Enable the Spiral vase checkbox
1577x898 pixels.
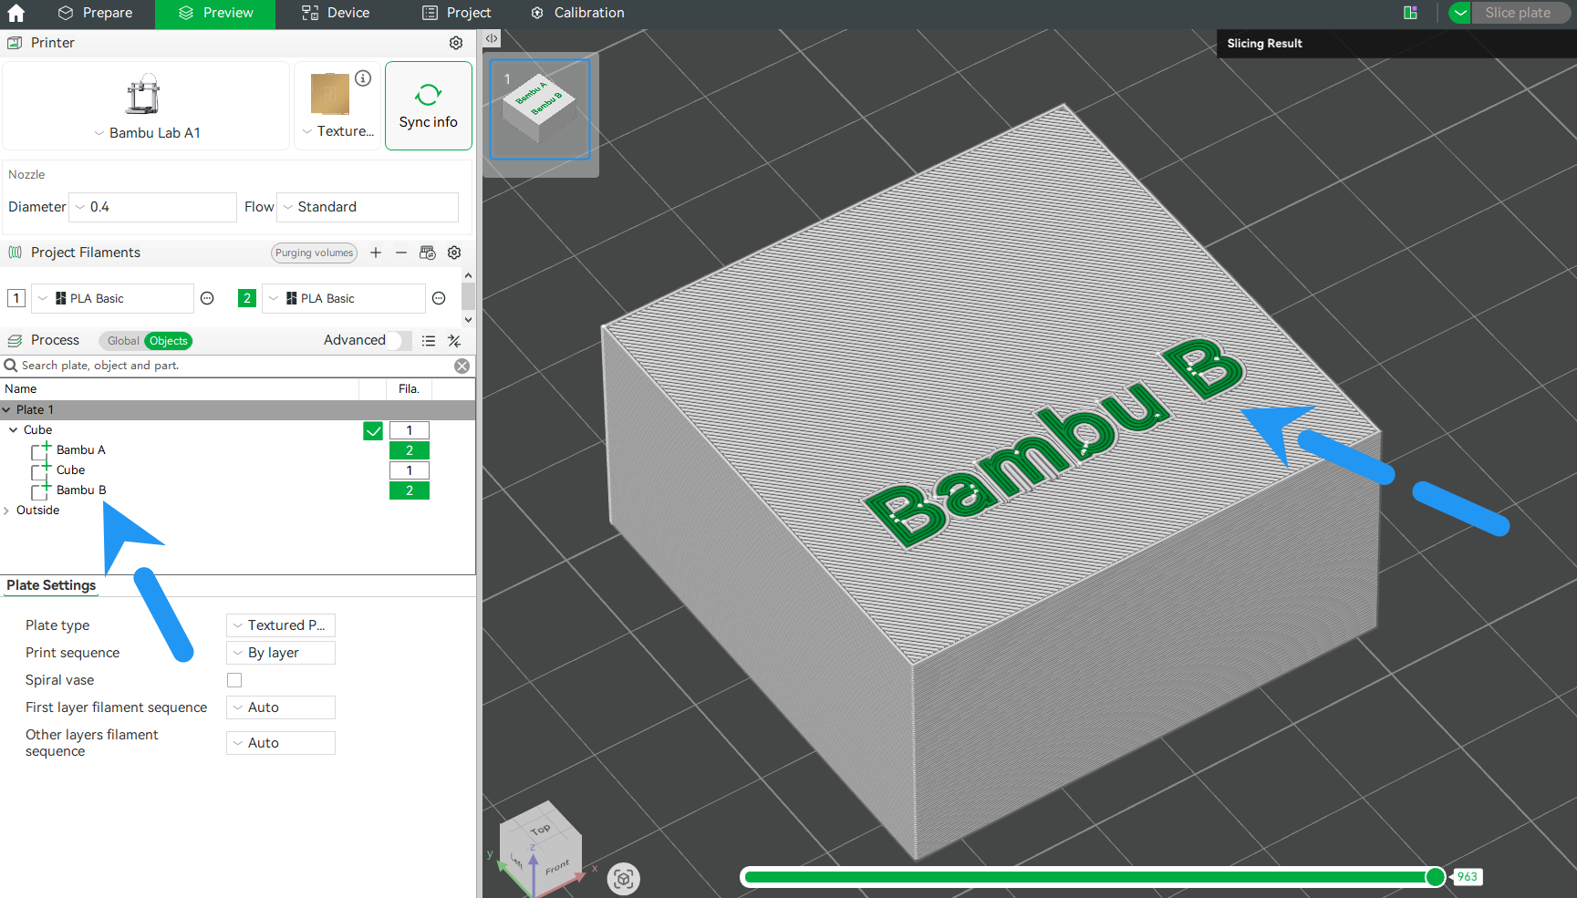(x=234, y=680)
